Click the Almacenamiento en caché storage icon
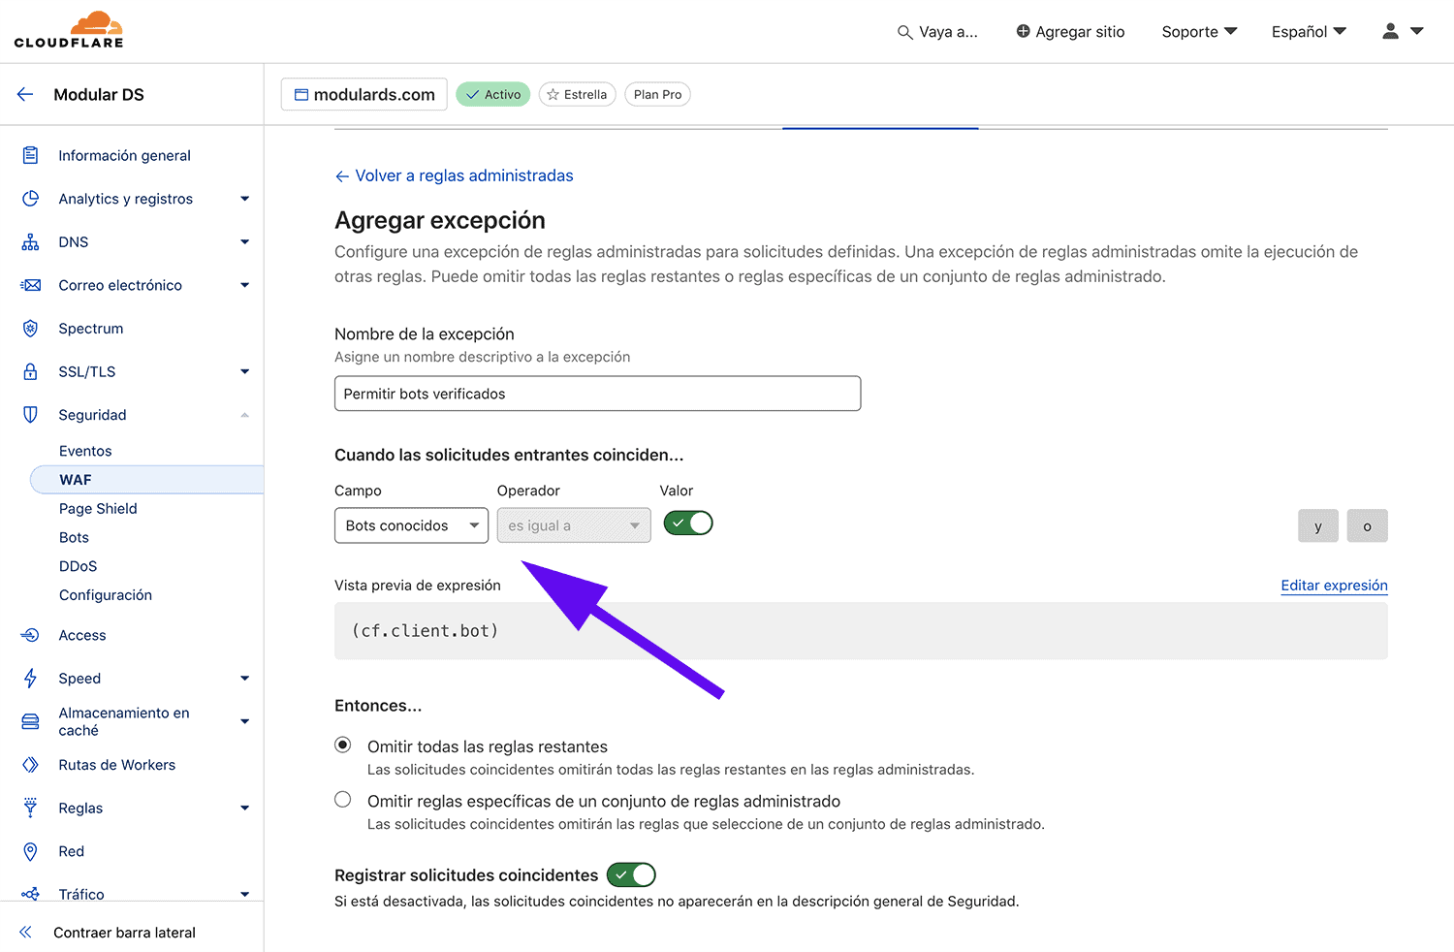 [x=31, y=721]
